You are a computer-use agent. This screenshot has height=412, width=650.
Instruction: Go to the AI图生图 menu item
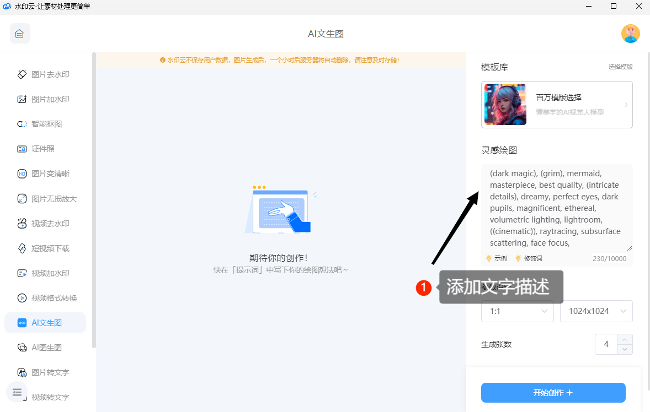coord(46,348)
